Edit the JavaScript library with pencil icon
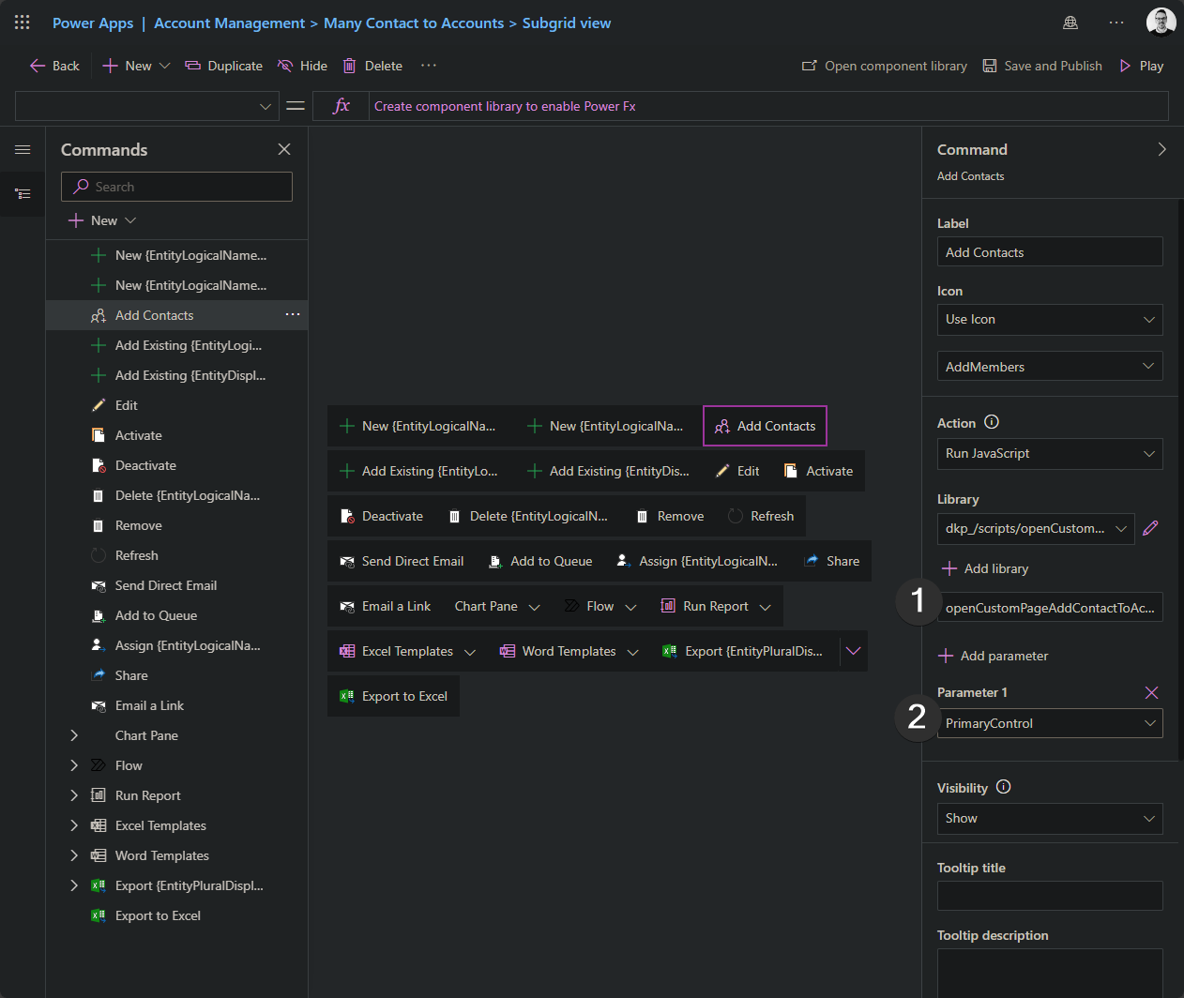This screenshot has height=998, width=1184. pos(1150,528)
